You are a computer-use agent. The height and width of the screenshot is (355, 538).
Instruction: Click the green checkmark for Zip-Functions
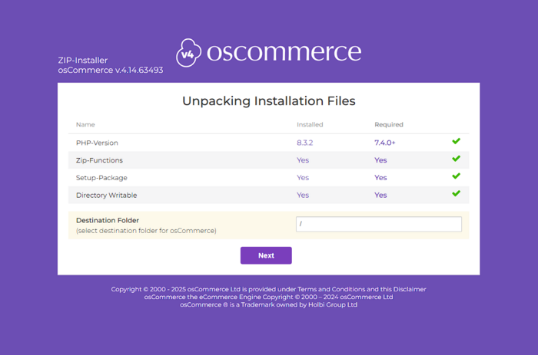(456, 159)
